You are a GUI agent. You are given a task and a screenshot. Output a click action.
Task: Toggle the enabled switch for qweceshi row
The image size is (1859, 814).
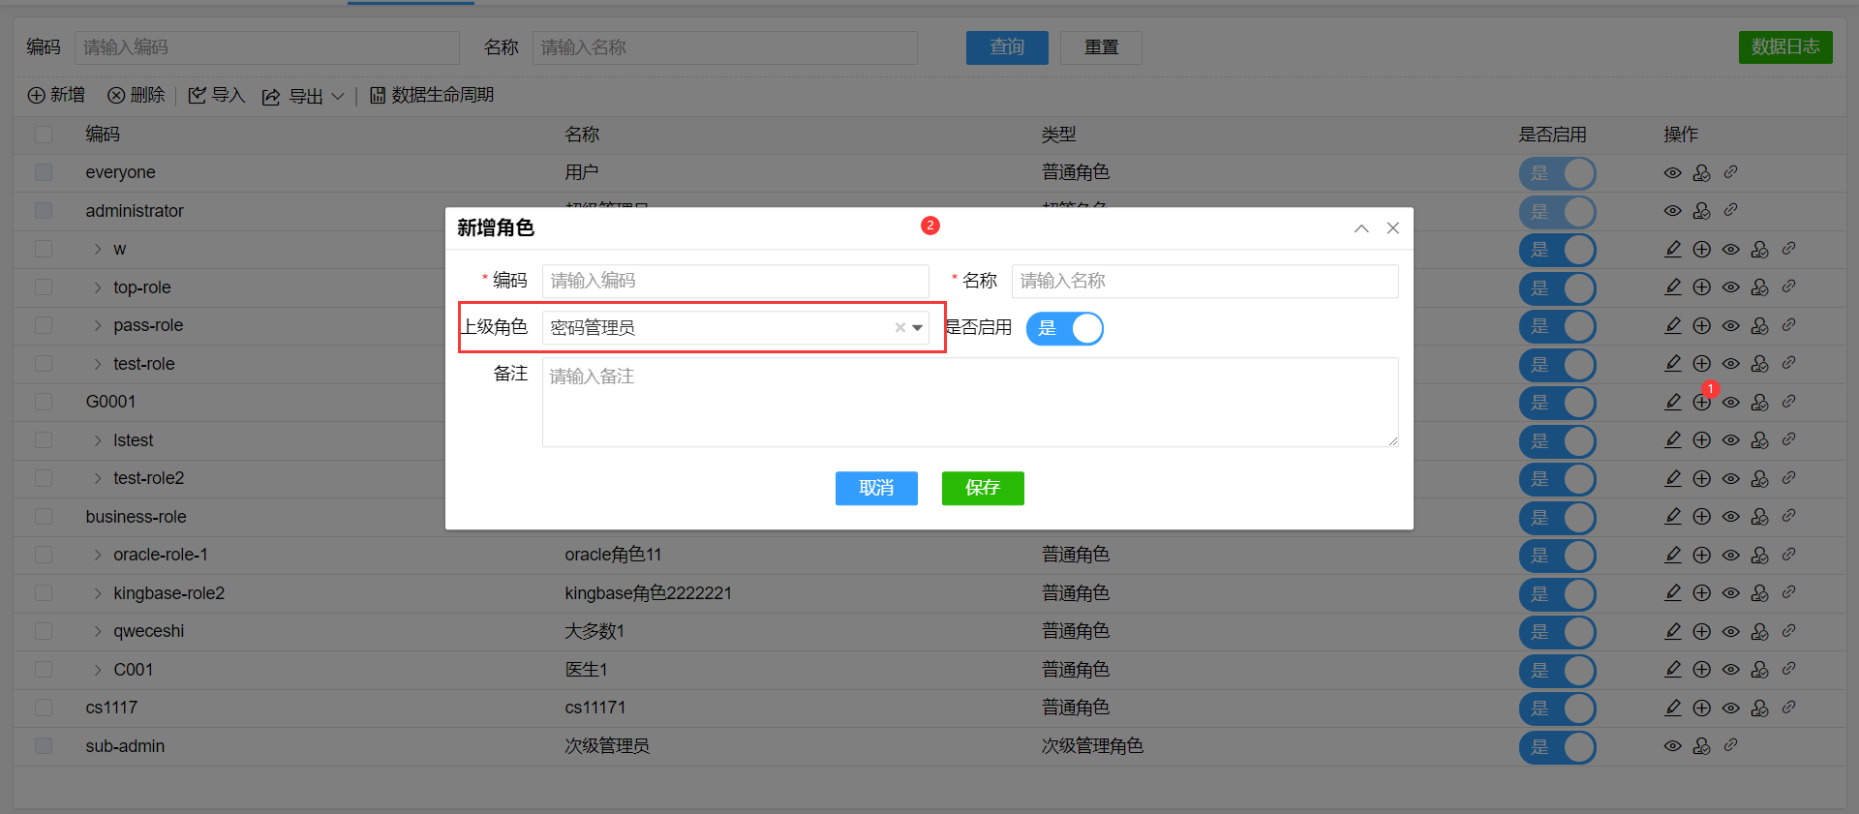(1557, 632)
